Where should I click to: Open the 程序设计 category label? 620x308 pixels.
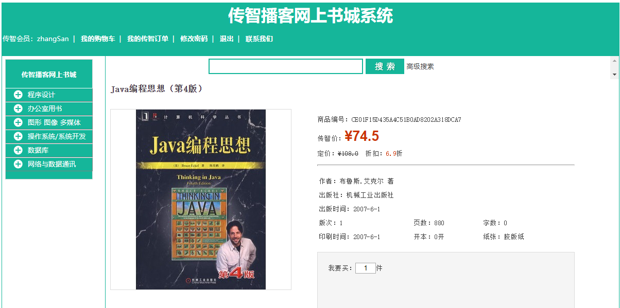pyautogui.click(x=41, y=95)
